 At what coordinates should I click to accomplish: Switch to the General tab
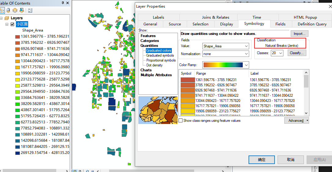150,24
